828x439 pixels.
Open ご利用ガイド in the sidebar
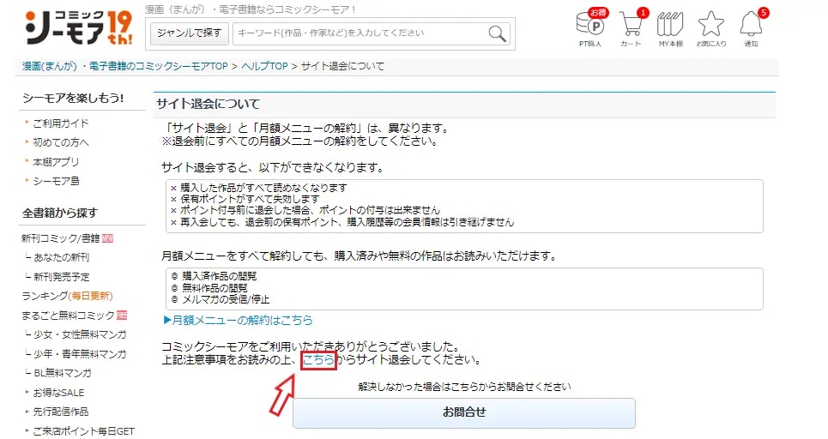point(61,123)
